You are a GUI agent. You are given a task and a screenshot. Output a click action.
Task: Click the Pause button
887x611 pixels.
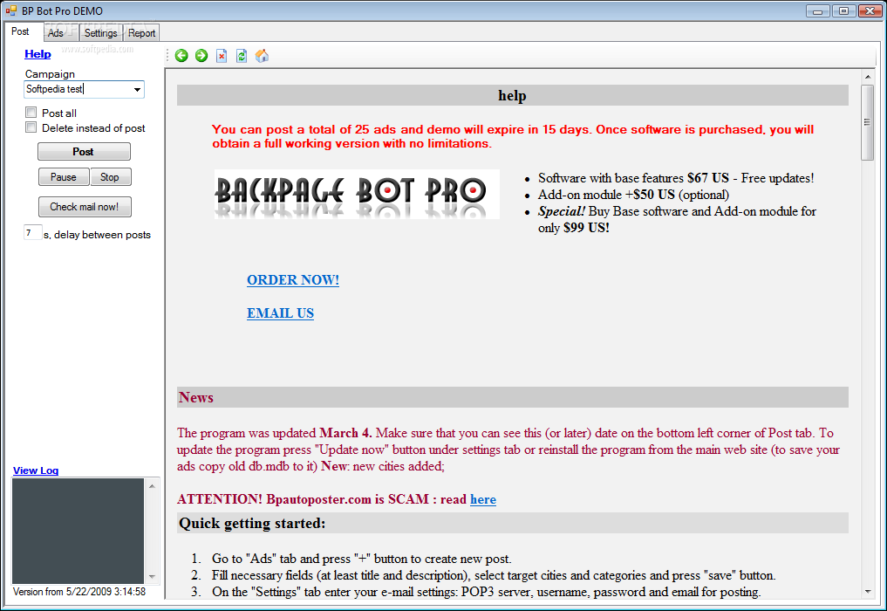[64, 176]
